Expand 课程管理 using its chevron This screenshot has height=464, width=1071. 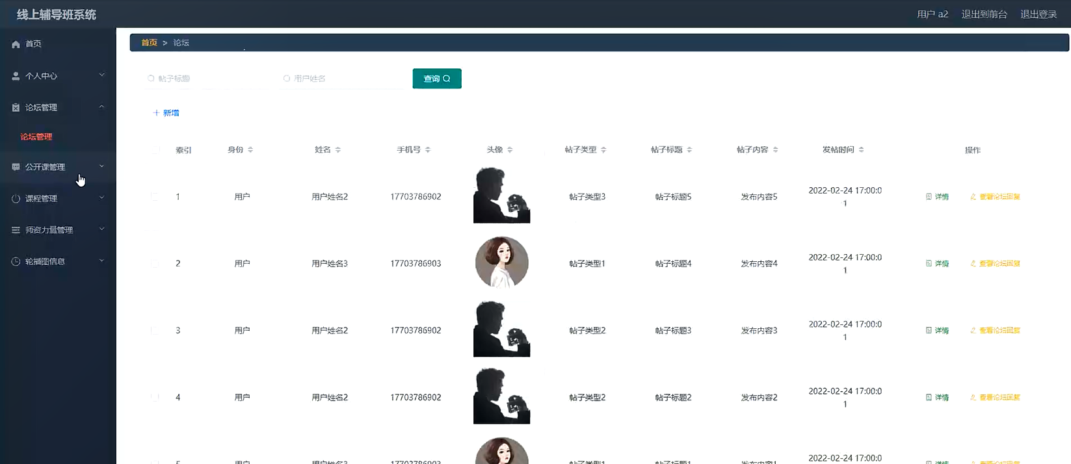(101, 198)
